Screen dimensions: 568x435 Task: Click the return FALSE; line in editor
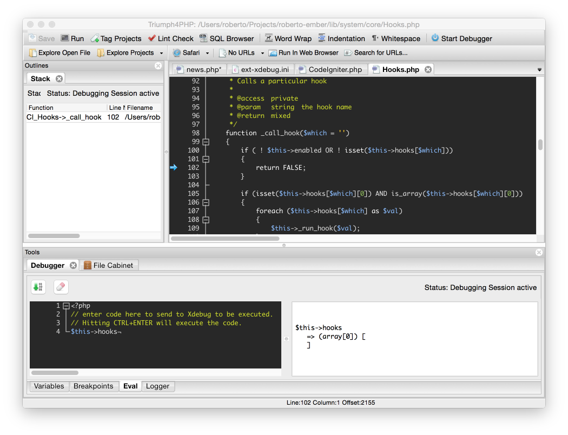click(x=281, y=168)
